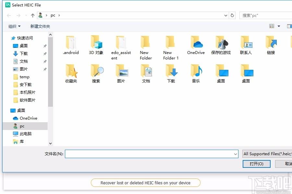292x194 pixels.
Task: Refresh the current folder view
Action: coord(232,16)
